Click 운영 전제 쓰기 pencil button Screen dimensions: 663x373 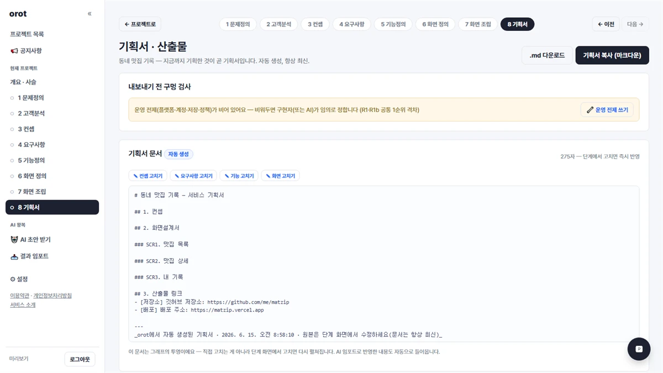[607, 110]
